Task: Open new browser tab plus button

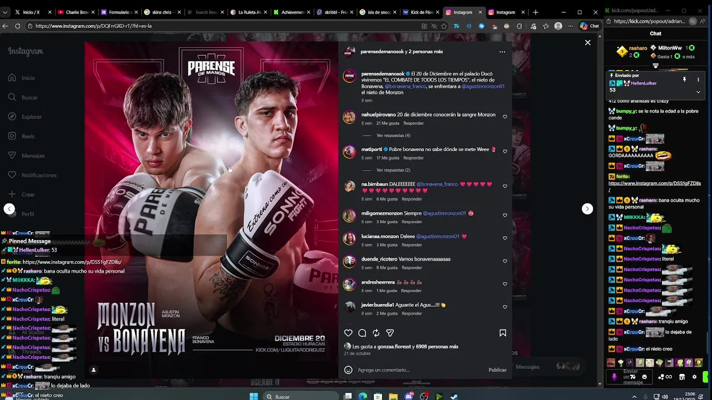Action: pyautogui.click(x=536, y=12)
